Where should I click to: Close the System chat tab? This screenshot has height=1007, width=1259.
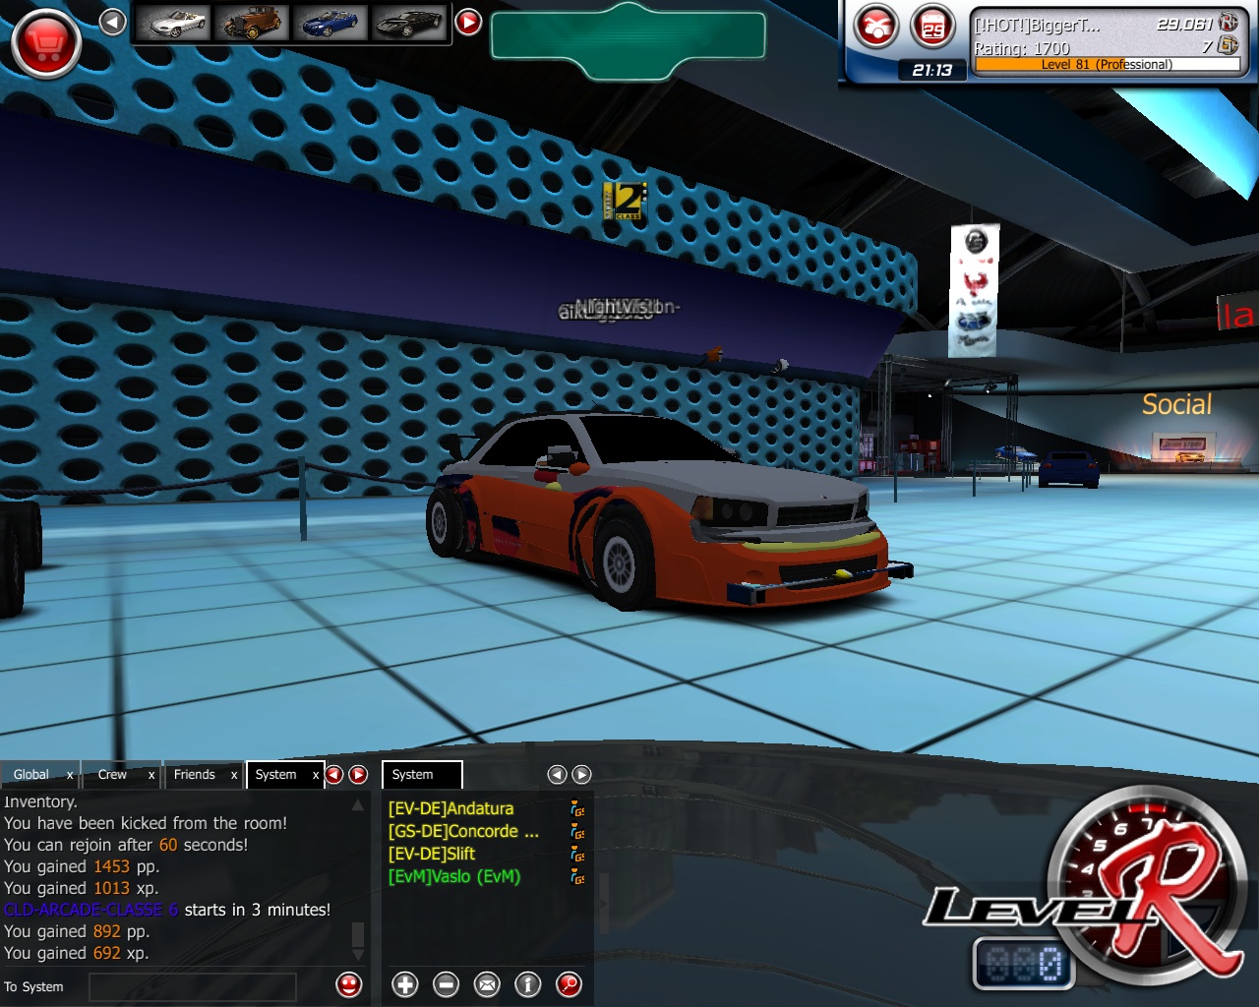point(316,776)
